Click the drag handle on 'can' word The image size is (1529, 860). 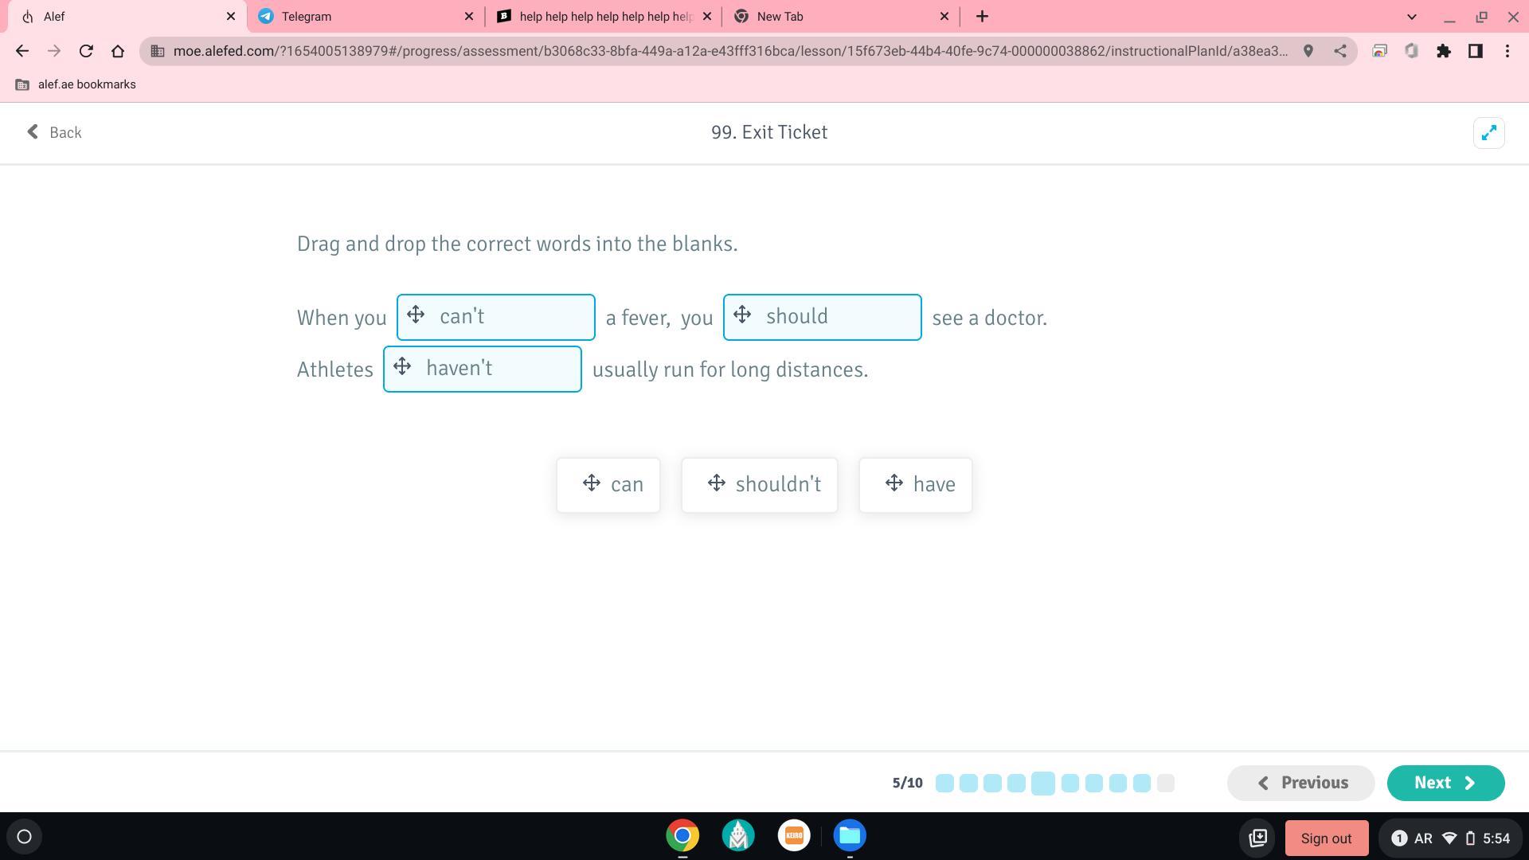pyautogui.click(x=591, y=483)
